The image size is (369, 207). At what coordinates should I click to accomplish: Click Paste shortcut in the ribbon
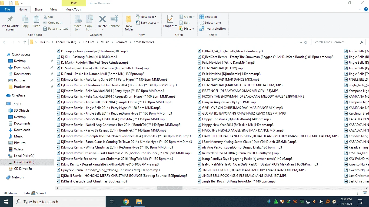(55, 29)
